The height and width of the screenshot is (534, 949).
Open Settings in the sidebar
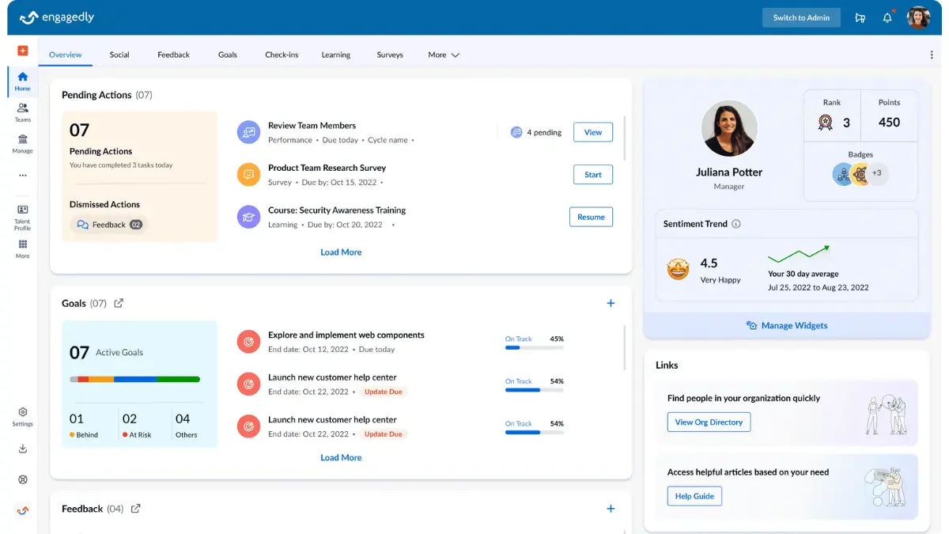tap(22, 417)
